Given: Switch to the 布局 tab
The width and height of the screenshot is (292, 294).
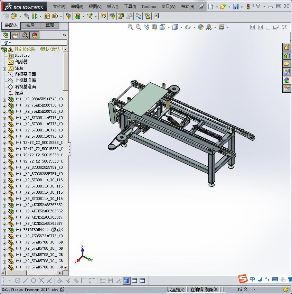Looking at the screenshot, I should [x=30, y=25].
